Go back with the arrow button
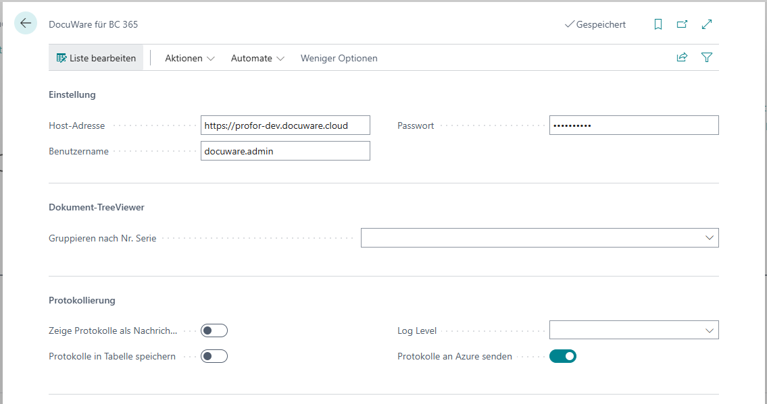 (26, 23)
